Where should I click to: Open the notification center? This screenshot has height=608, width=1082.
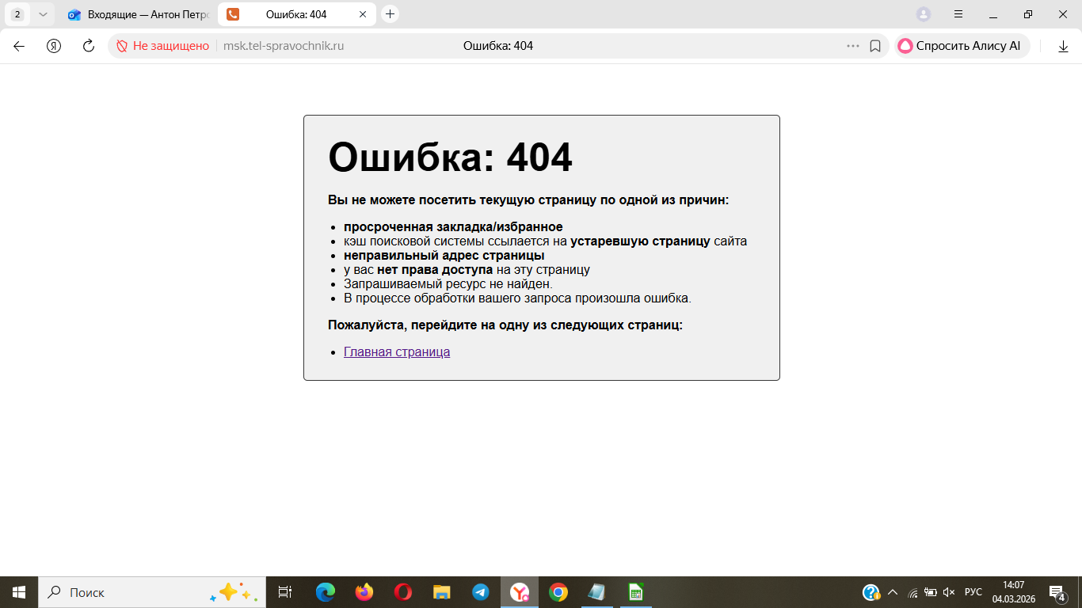[x=1057, y=592]
